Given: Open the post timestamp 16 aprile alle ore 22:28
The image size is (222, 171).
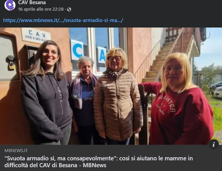Looking at the screenshot, I should tap(41, 9).
